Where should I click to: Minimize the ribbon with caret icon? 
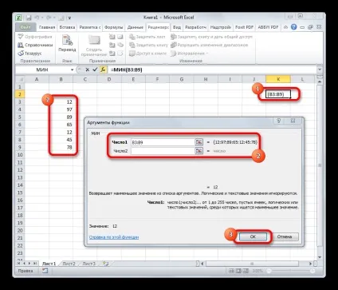285,27
